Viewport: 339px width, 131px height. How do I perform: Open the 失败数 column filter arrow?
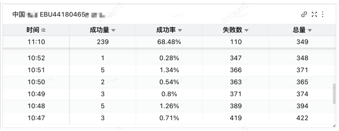coord(246,30)
